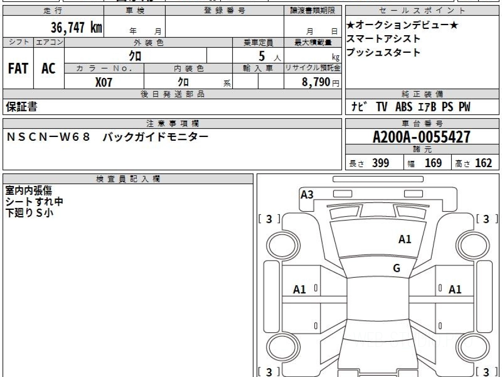Select the バックガイドモニター note

[x=156, y=137]
